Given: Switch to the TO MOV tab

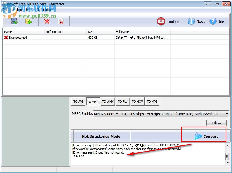Looking at the screenshot, I should pos(137,102).
